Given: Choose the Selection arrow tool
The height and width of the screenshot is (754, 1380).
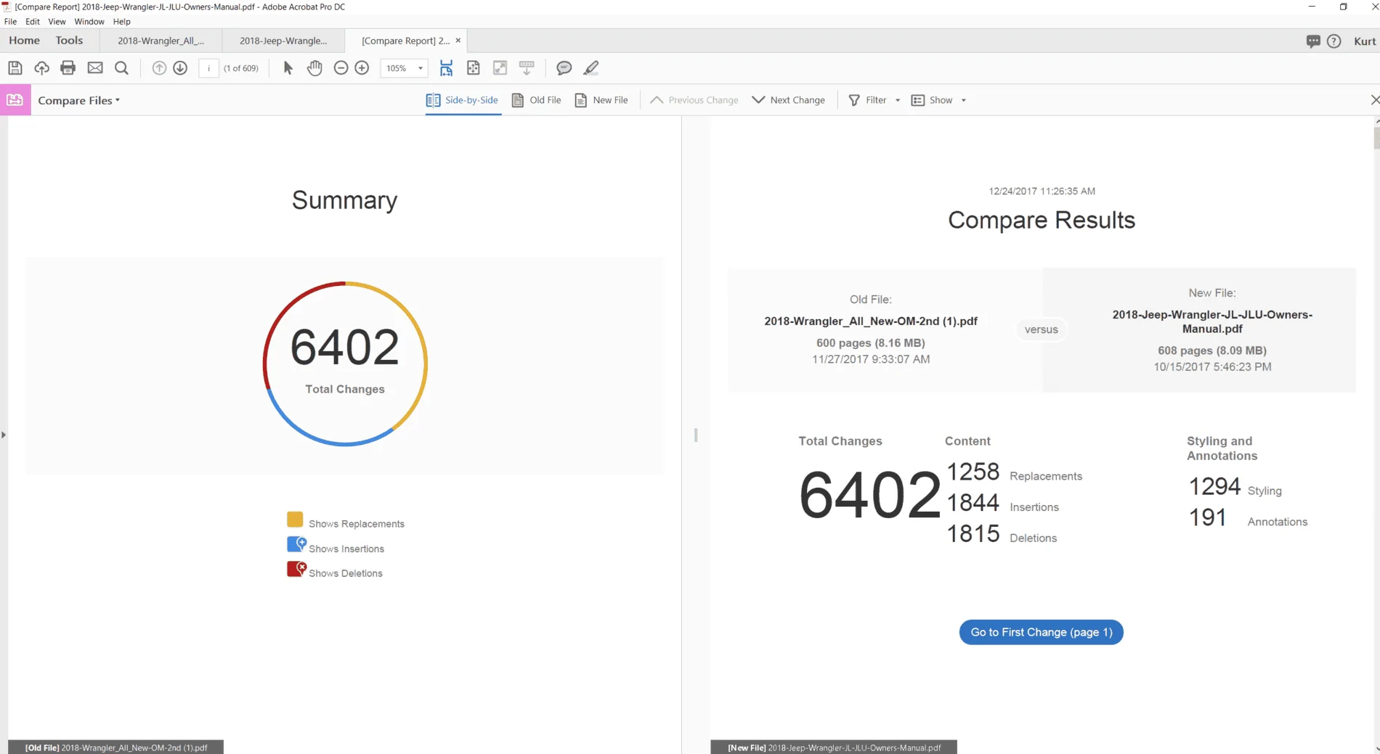Looking at the screenshot, I should click(288, 68).
